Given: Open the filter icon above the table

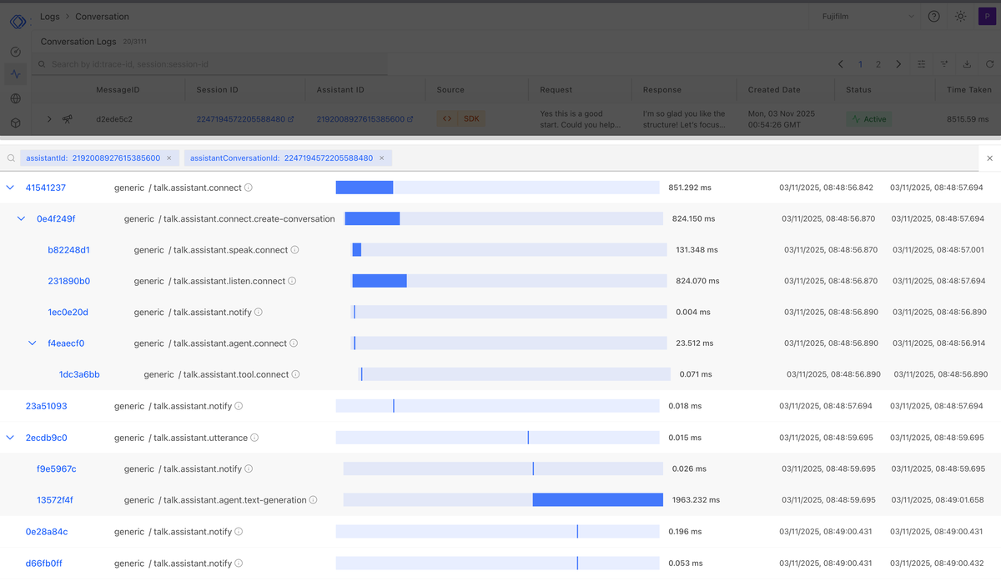Looking at the screenshot, I should pos(944,63).
